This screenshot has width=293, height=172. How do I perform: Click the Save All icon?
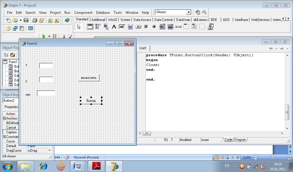point(35,20)
